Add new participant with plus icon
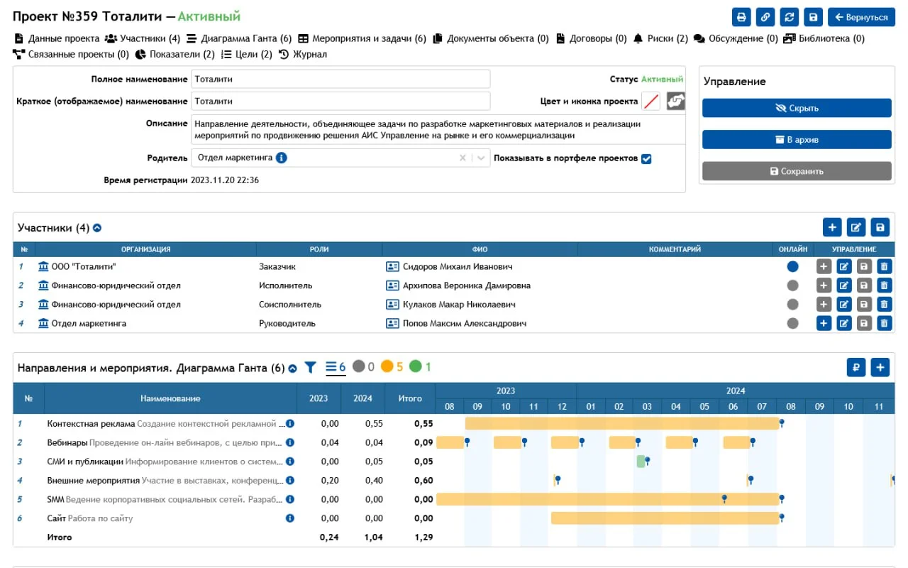 click(x=832, y=227)
